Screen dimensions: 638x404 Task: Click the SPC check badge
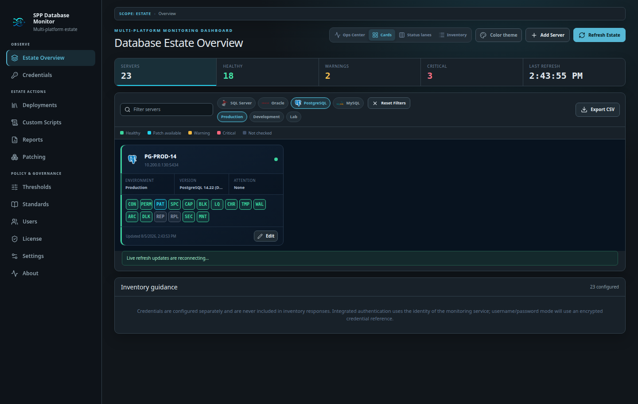[x=175, y=204]
